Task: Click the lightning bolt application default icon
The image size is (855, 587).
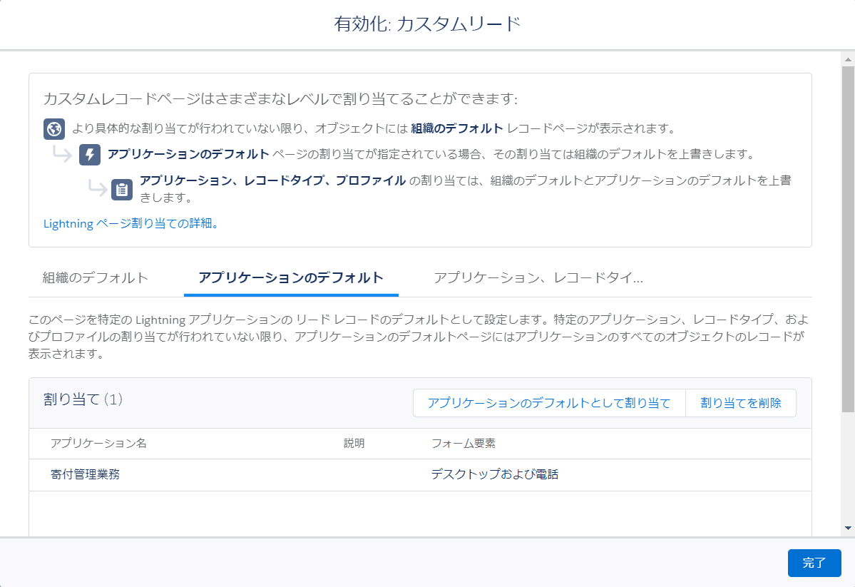Action: tap(88, 155)
